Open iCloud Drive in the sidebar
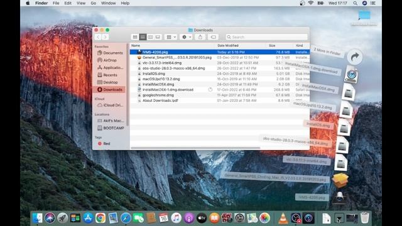402x226 pixels. [110, 105]
